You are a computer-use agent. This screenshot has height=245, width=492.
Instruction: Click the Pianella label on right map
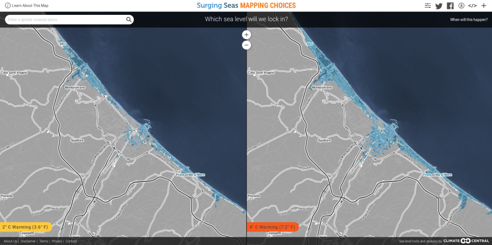(x=254, y=196)
